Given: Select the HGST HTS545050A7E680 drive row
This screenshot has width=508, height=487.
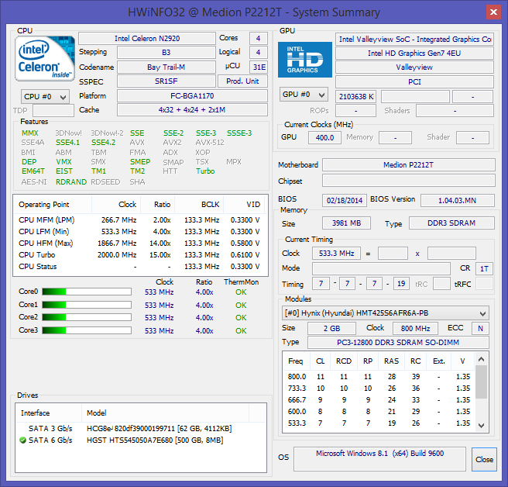Looking at the screenshot, I should pos(141,440).
